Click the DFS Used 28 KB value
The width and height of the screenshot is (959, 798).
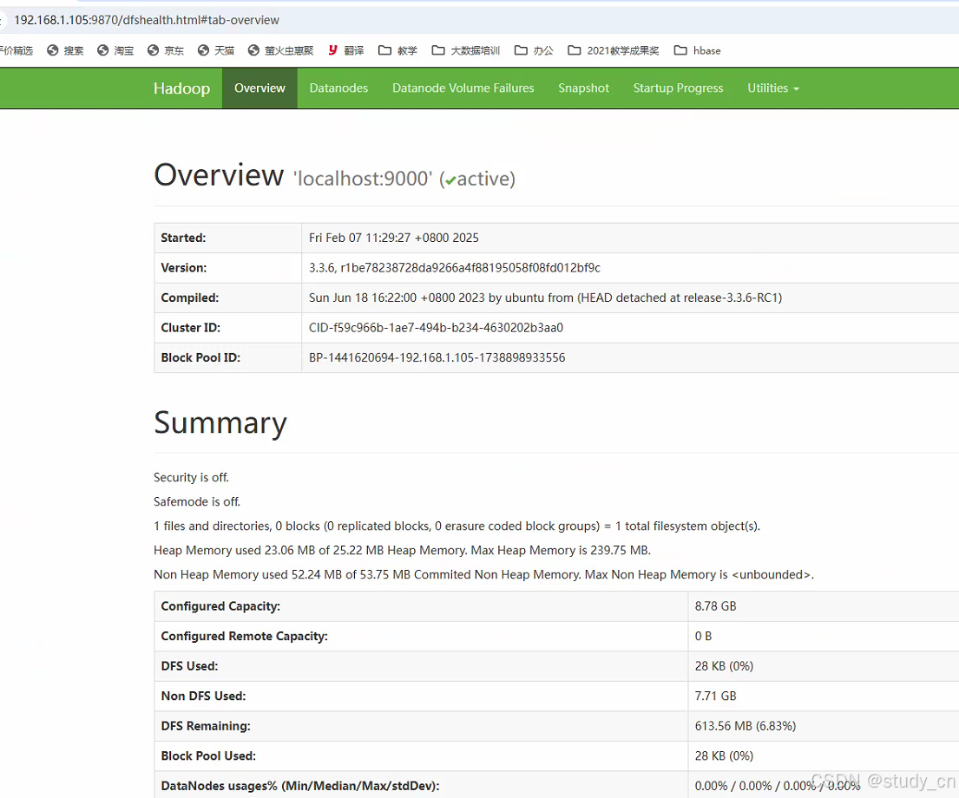click(724, 666)
